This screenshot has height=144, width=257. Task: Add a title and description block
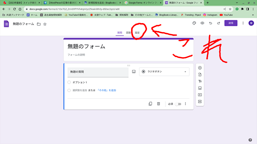click(200, 81)
